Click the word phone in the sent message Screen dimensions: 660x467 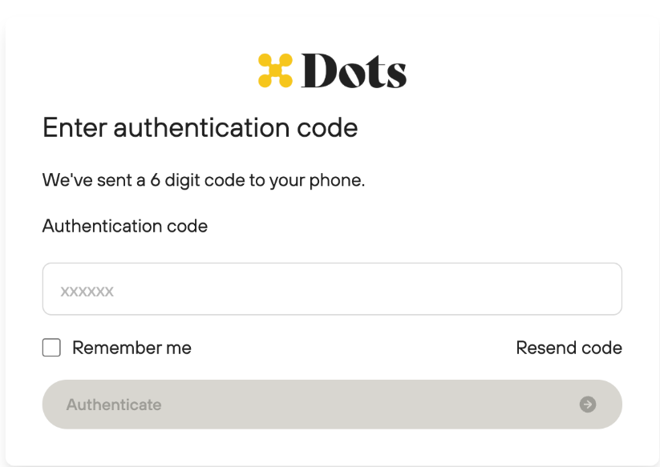335,181
